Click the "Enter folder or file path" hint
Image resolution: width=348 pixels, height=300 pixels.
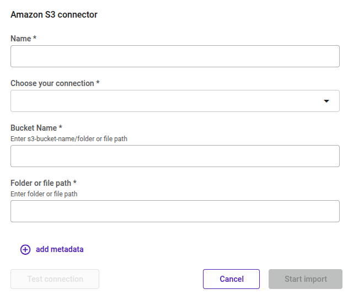[44, 194]
